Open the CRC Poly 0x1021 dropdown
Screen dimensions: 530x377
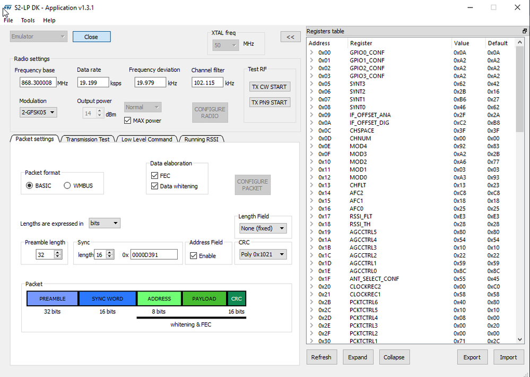[x=263, y=254]
